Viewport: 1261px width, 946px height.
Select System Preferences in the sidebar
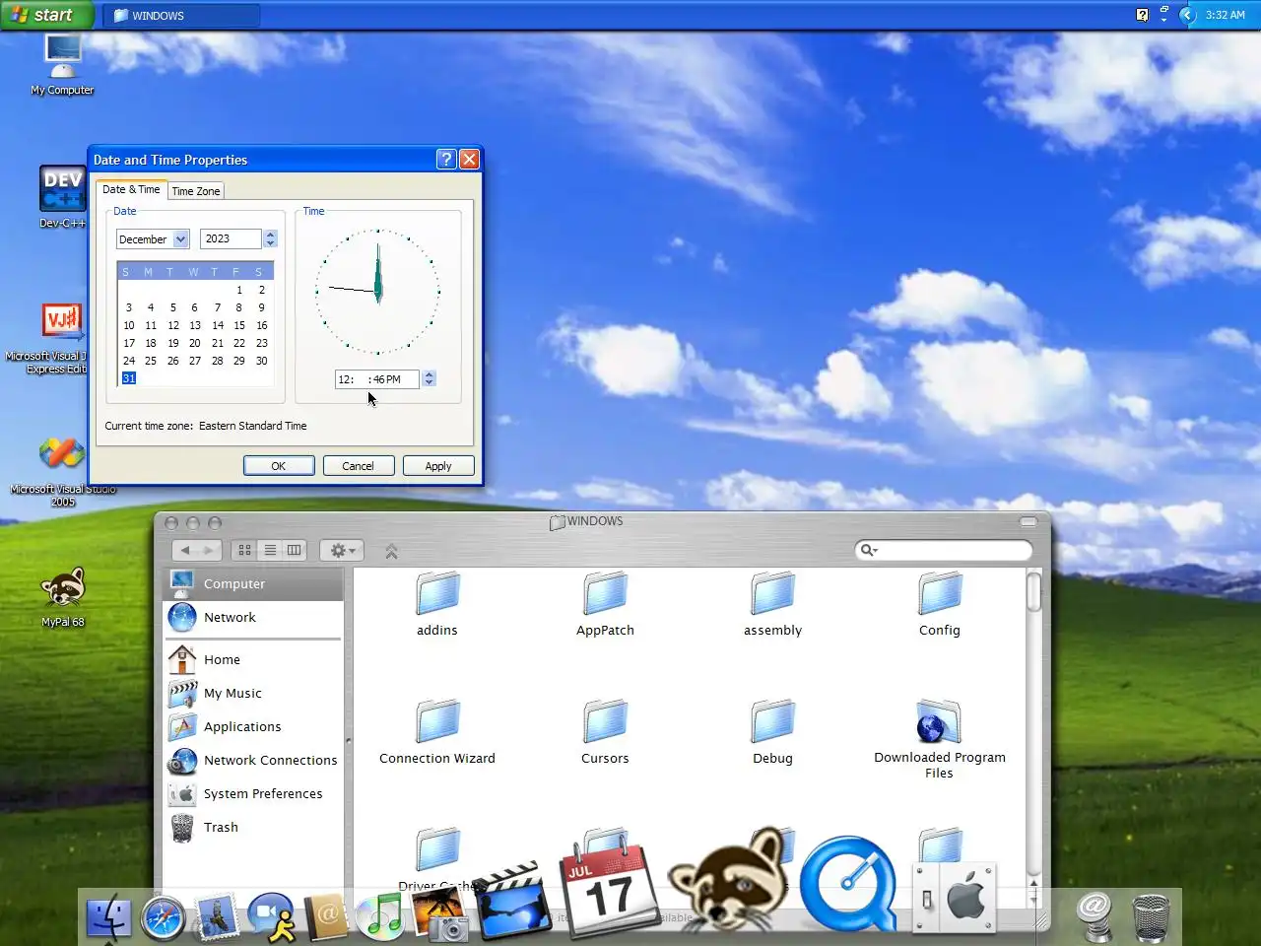coord(253,793)
